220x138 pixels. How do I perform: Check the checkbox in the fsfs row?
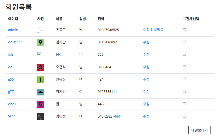tap(184, 54)
